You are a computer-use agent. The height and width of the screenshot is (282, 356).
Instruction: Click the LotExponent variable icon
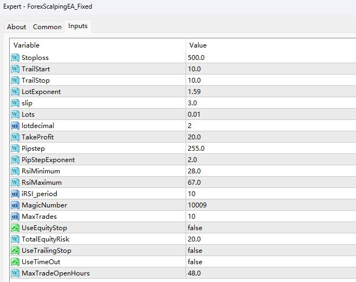coord(15,92)
